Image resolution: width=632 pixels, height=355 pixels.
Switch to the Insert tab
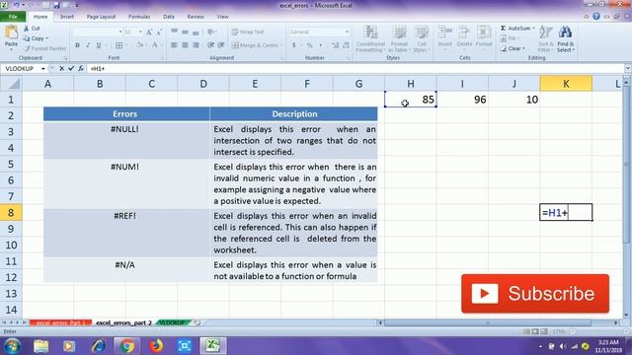click(x=67, y=17)
